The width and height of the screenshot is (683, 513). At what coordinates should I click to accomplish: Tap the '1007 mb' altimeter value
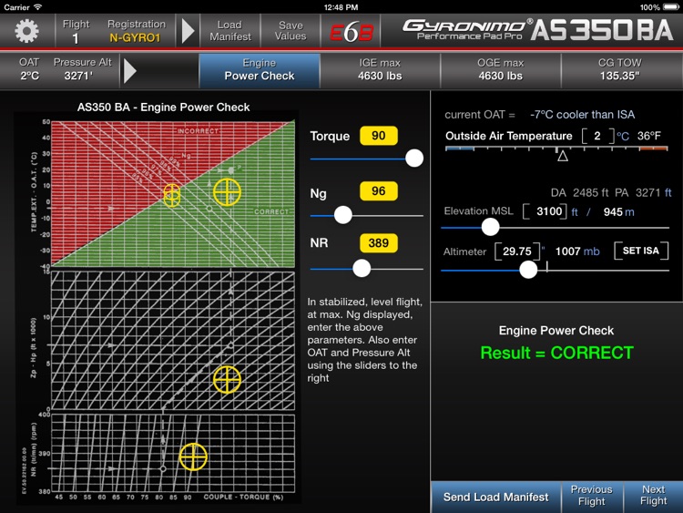tap(577, 251)
